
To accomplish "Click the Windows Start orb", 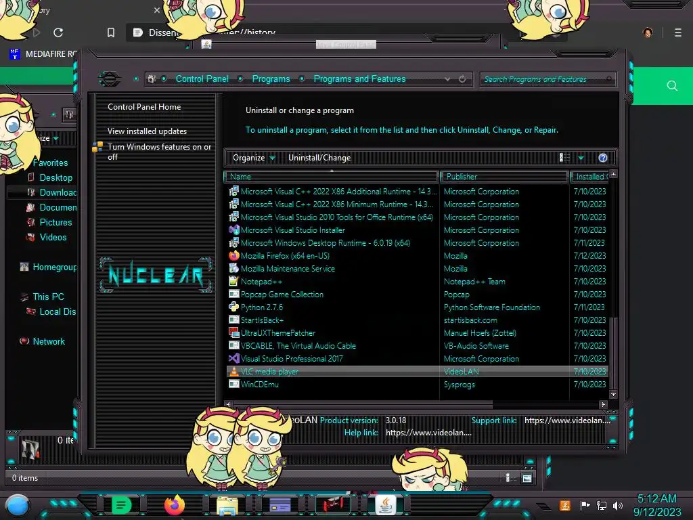I will (18, 505).
